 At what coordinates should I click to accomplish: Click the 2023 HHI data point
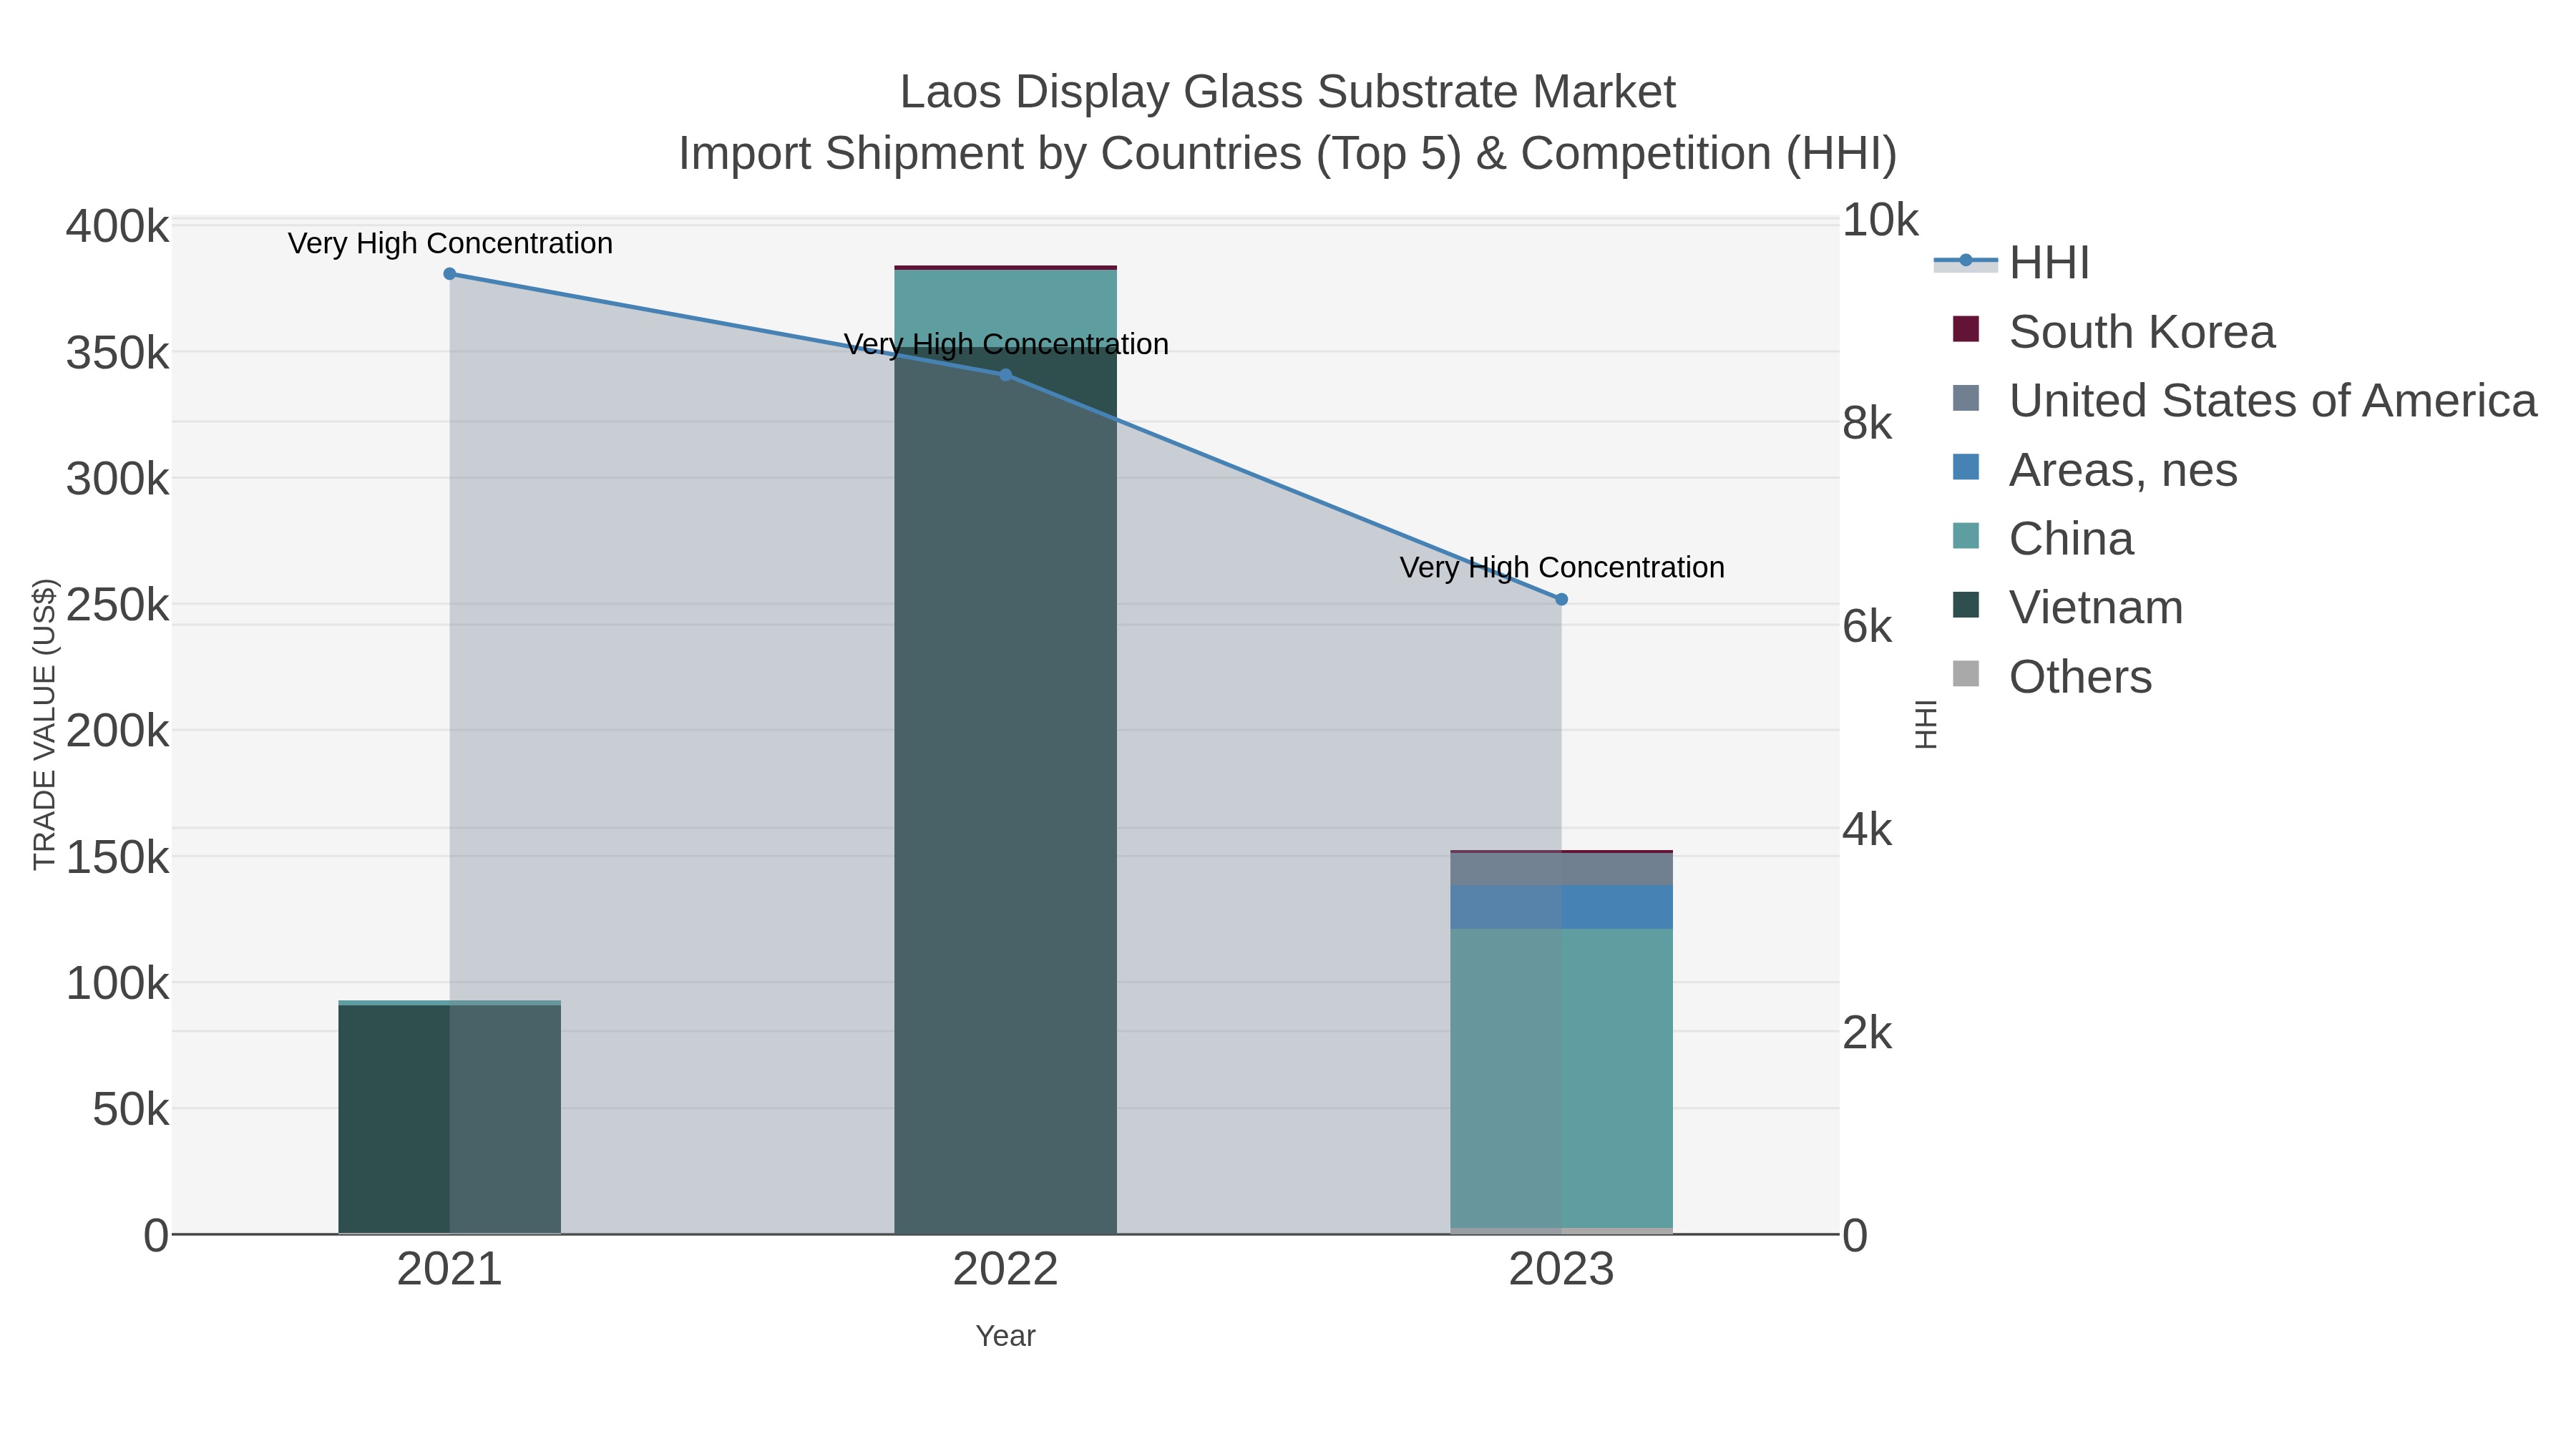point(1562,599)
